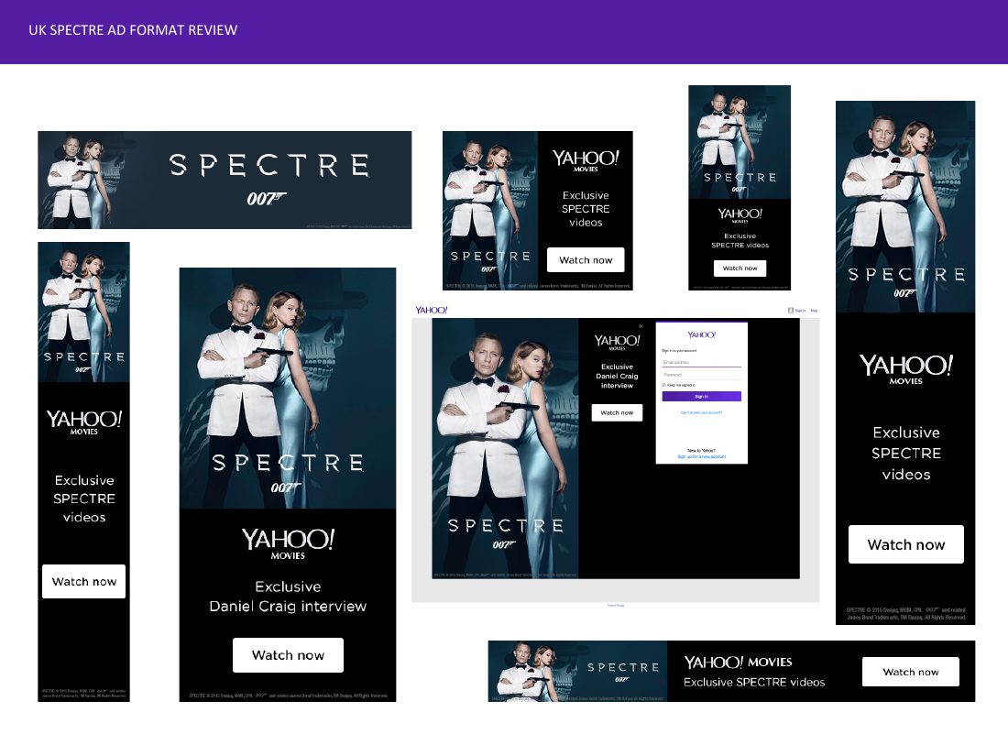Click Sign up for a new account link
The height and width of the screenshot is (756, 1008).
pyautogui.click(x=701, y=456)
